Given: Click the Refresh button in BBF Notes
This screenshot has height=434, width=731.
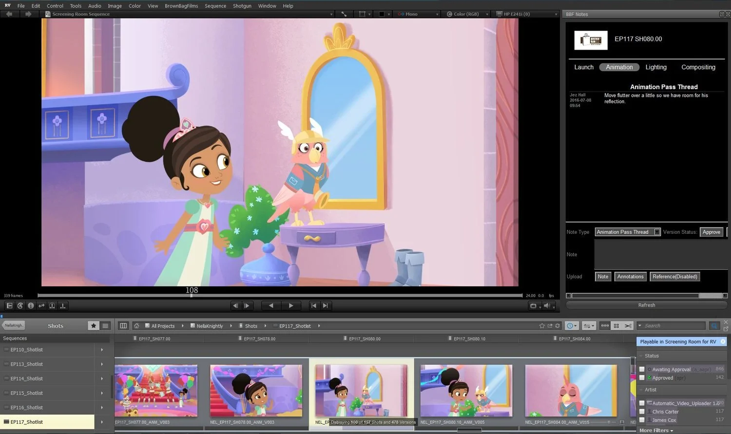Looking at the screenshot, I should (x=647, y=305).
